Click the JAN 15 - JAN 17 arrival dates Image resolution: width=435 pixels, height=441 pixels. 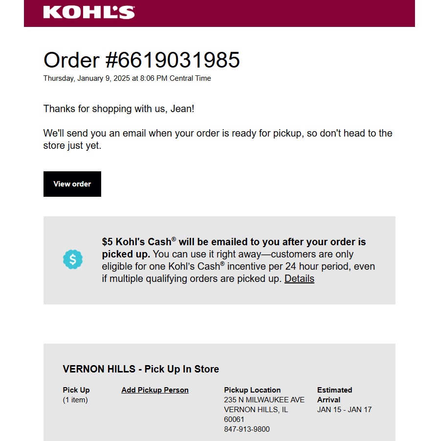click(344, 410)
